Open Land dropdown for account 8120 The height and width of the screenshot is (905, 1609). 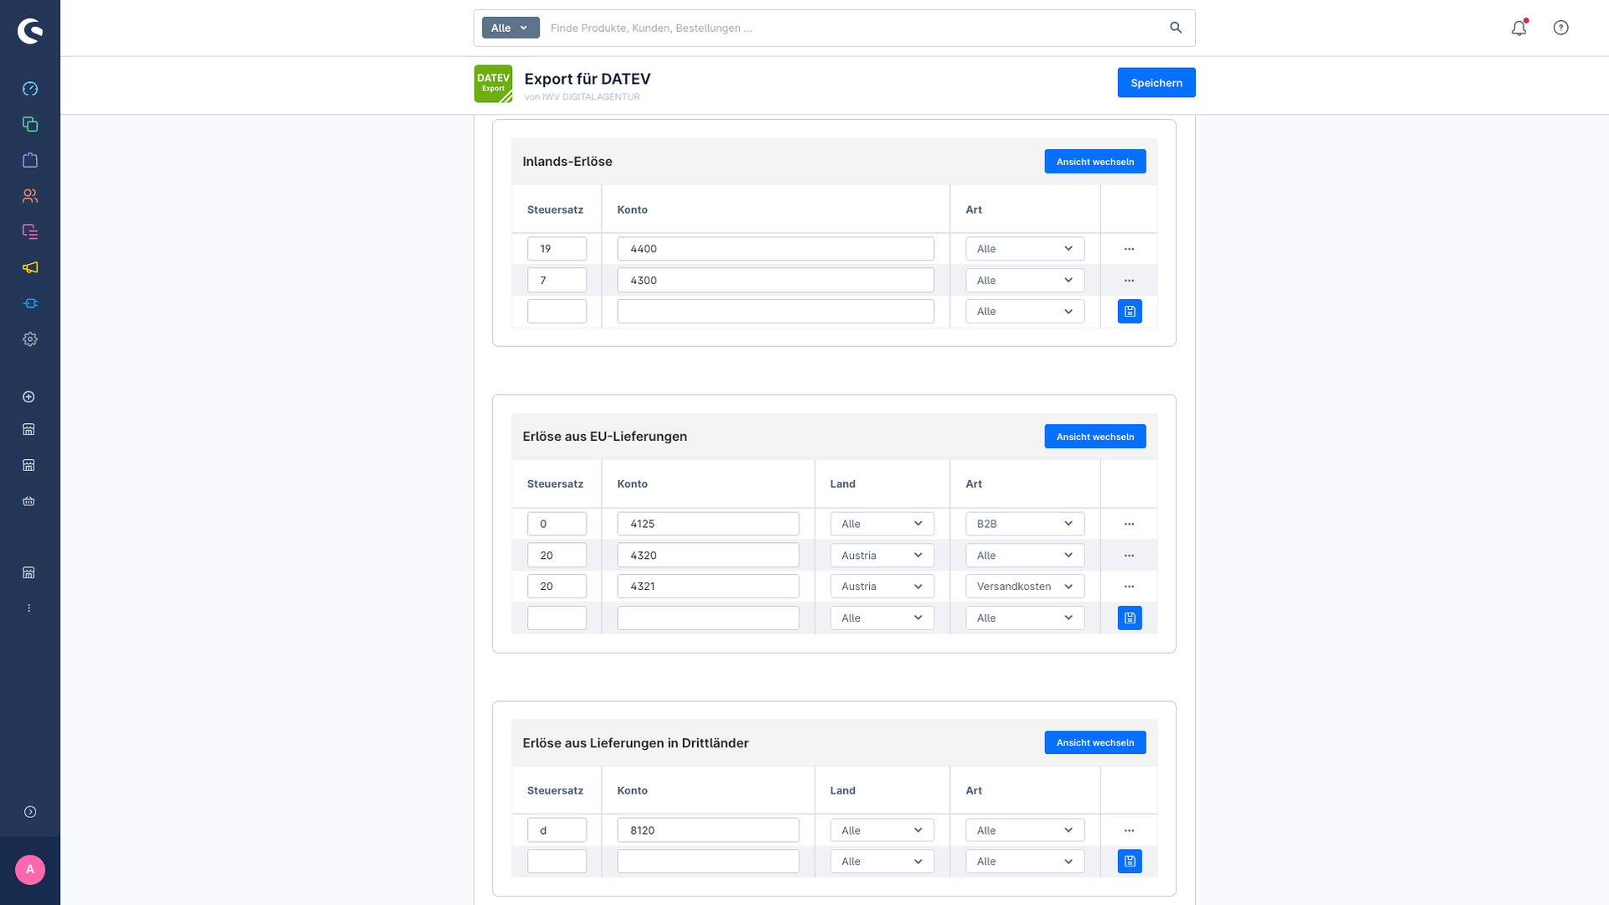tap(882, 830)
